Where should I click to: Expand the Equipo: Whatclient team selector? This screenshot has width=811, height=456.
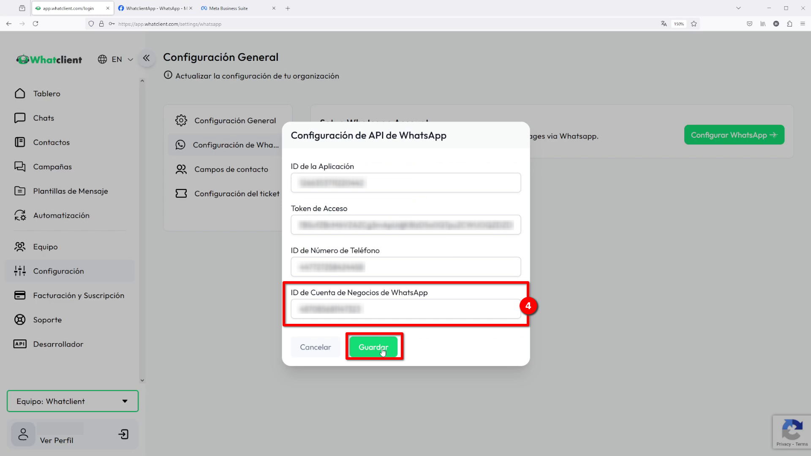[x=73, y=401]
